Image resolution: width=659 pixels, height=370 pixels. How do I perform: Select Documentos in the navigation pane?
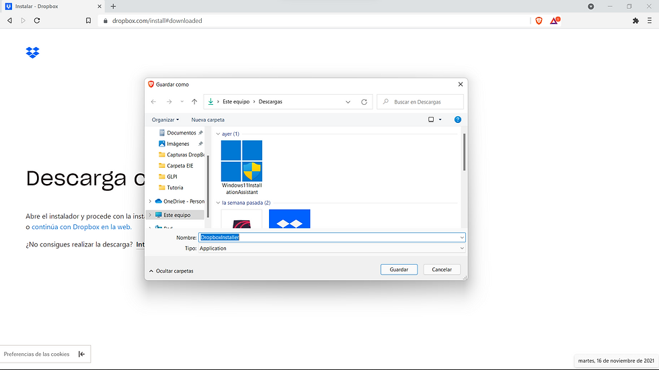(x=181, y=132)
